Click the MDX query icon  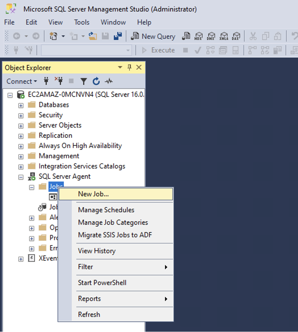(198, 36)
